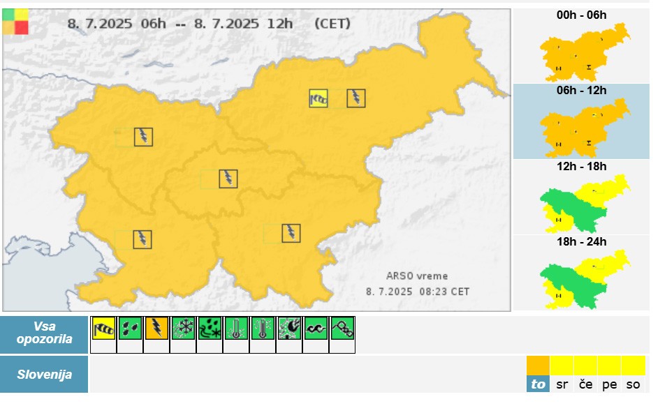Click the lightning icon in the northwest map region
The image size is (653, 406).
(x=143, y=137)
